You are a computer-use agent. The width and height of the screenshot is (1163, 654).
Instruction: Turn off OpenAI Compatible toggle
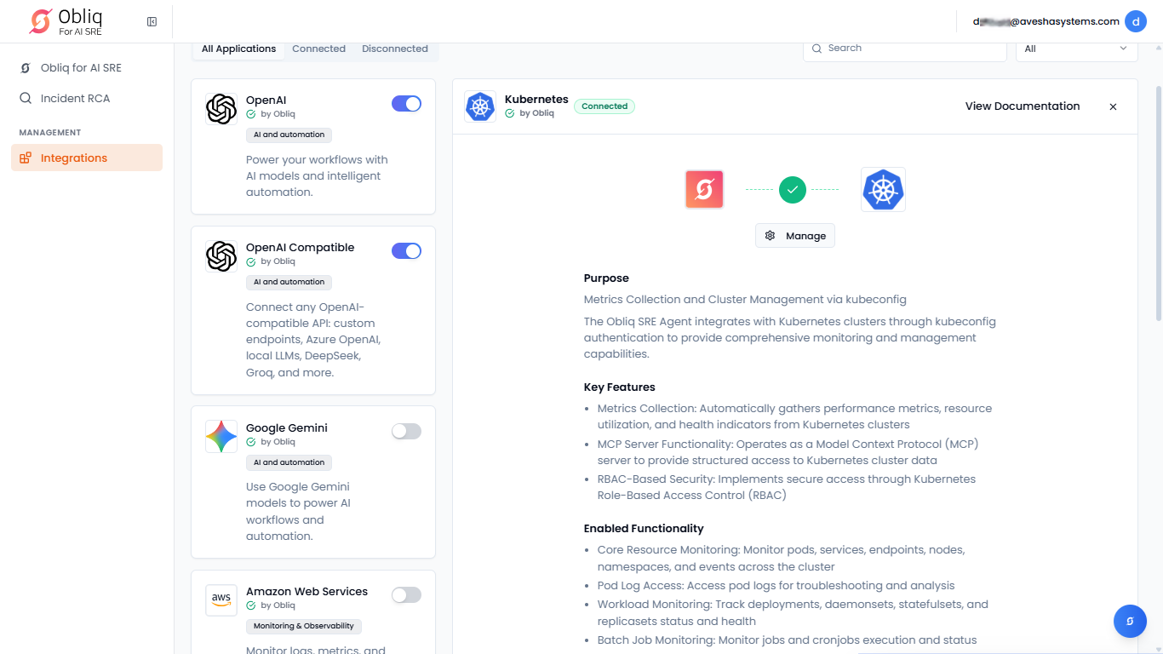[x=406, y=251]
